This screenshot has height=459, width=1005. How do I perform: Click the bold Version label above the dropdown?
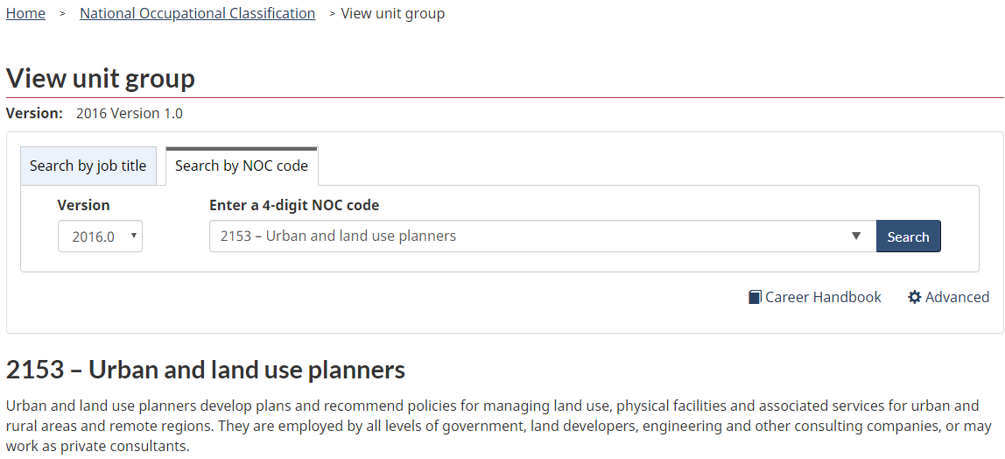coord(83,205)
